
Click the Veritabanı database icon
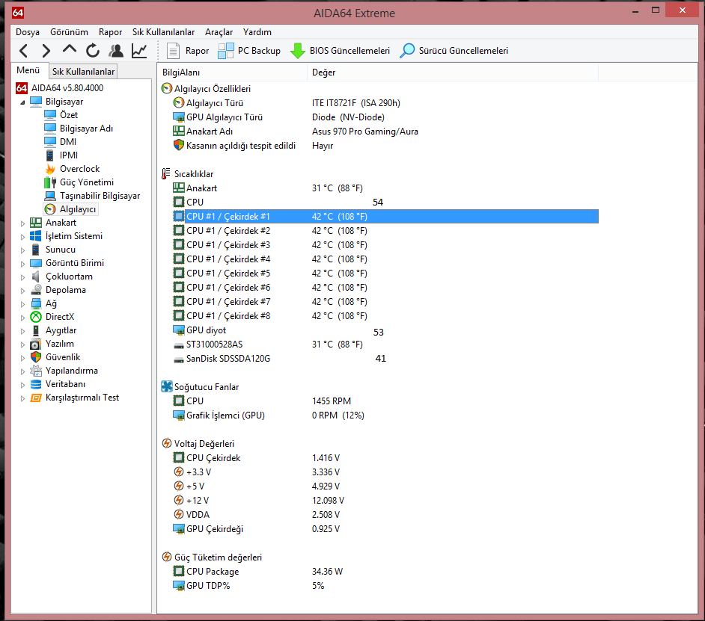pyautogui.click(x=36, y=384)
